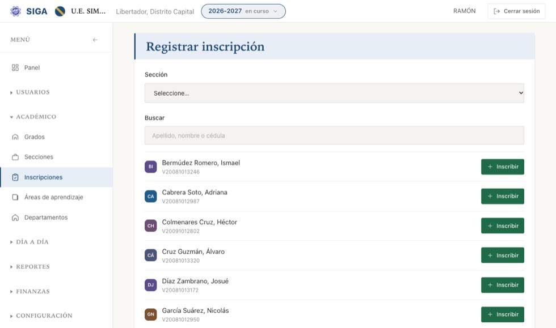The height and width of the screenshot is (328, 556).
Task: Select Inscripciones in the sidebar
Action: pyautogui.click(x=56, y=177)
